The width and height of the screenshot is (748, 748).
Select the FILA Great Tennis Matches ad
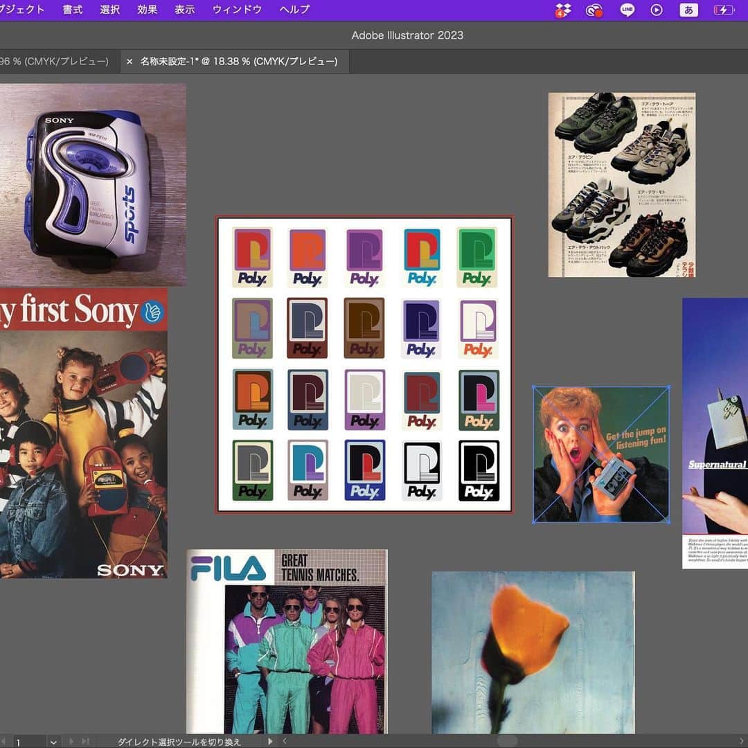click(287, 641)
